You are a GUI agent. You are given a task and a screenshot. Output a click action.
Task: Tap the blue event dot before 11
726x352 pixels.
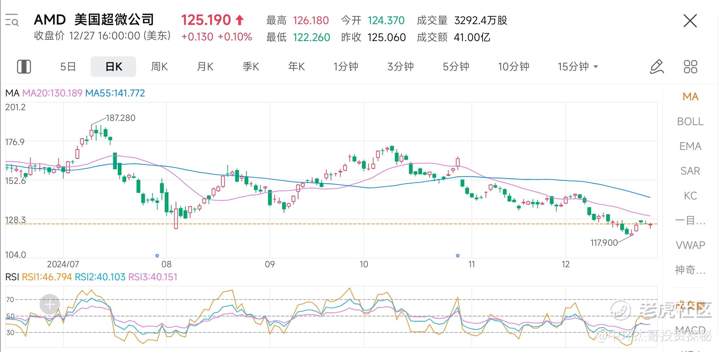click(458, 256)
